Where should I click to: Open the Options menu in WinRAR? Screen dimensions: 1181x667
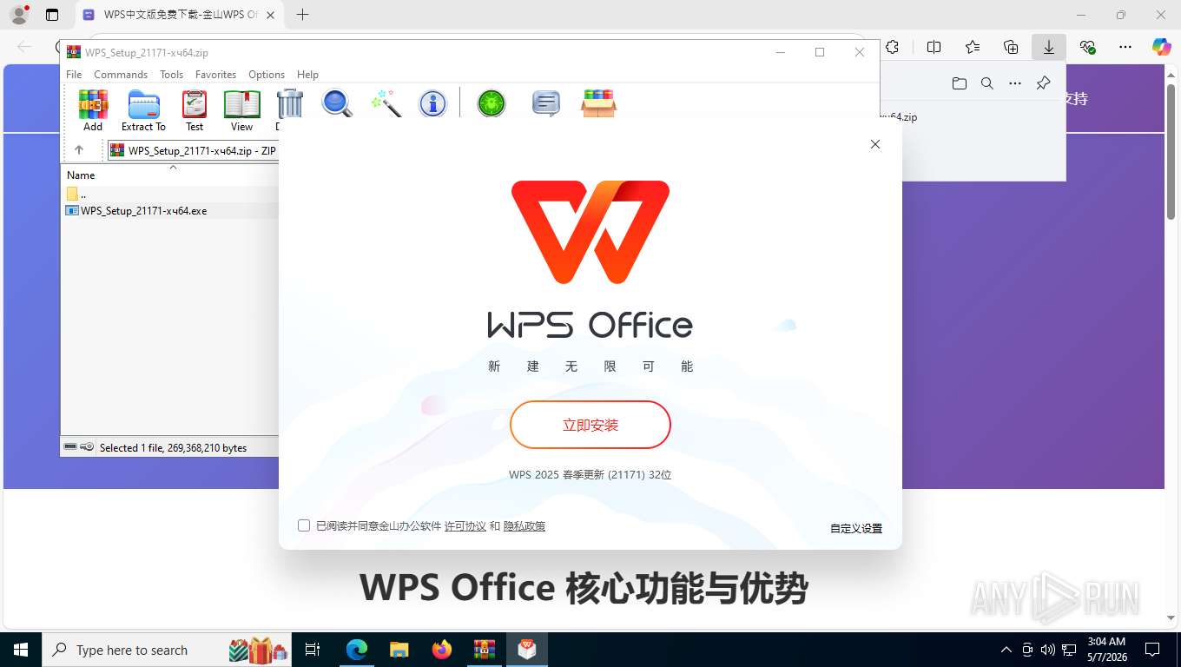pos(267,75)
